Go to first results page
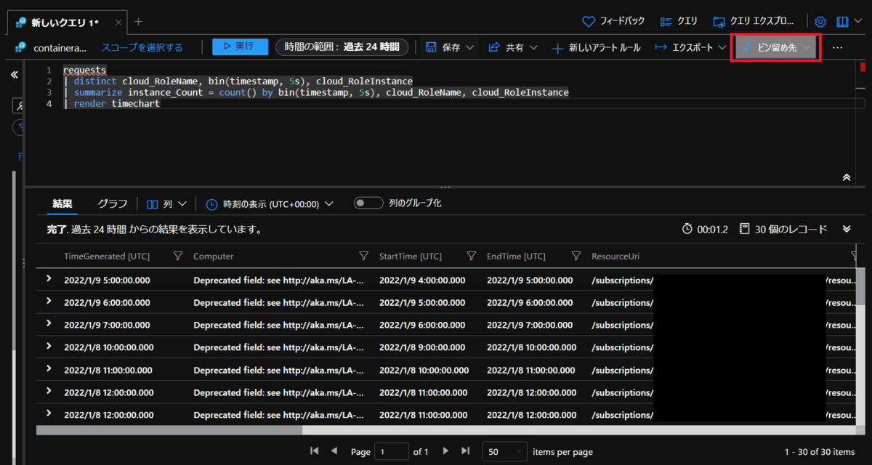This screenshot has height=465, width=872. 314,451
